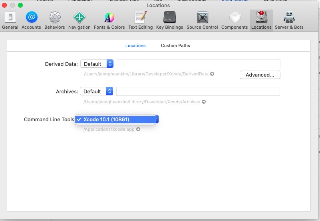The image size is (320, 221).
Task: Click the green zoom window button
Action: coord(20,5)
